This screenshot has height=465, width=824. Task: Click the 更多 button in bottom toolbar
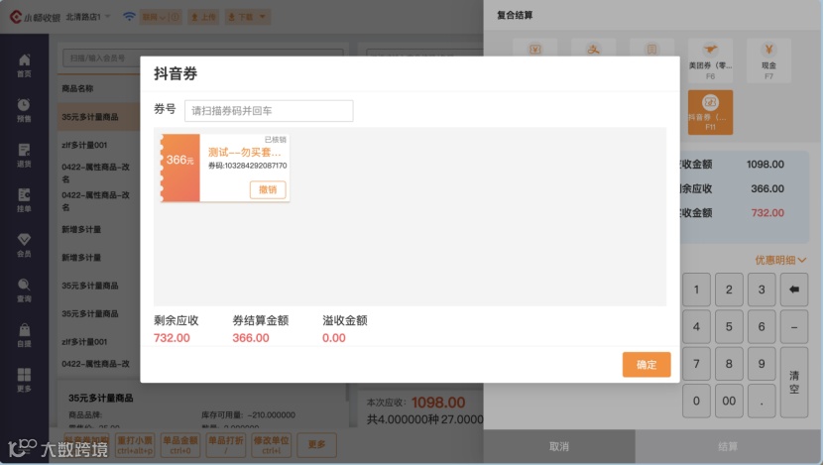(x=316, y=445)
